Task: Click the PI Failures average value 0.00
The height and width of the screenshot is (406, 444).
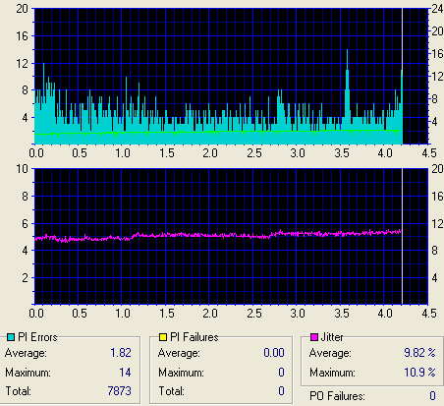Action: point(274,353)
